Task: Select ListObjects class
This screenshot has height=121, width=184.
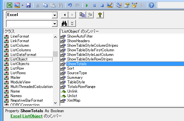Action: (x=20, y=64)
